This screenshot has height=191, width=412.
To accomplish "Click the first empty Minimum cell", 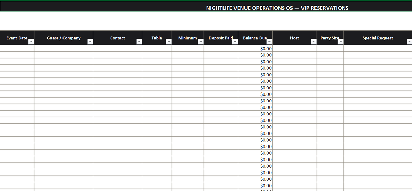I will (x=188, y=49).
